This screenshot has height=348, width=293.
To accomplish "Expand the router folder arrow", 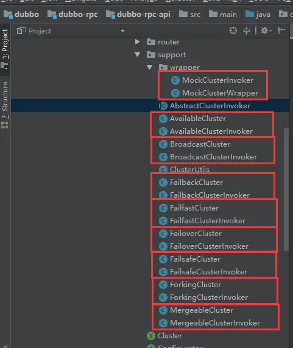I will click(137, 42).
